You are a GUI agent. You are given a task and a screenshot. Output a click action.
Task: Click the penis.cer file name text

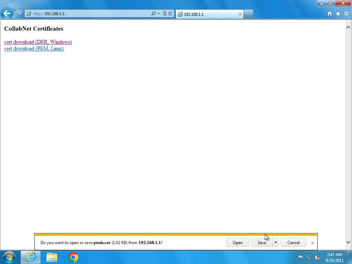[102, 243]
